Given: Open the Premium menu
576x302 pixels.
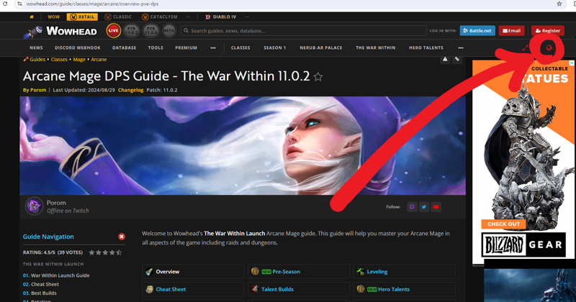Looking at the screenshot, I should pos(186,47).
